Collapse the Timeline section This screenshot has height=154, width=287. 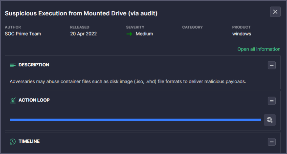272,142
